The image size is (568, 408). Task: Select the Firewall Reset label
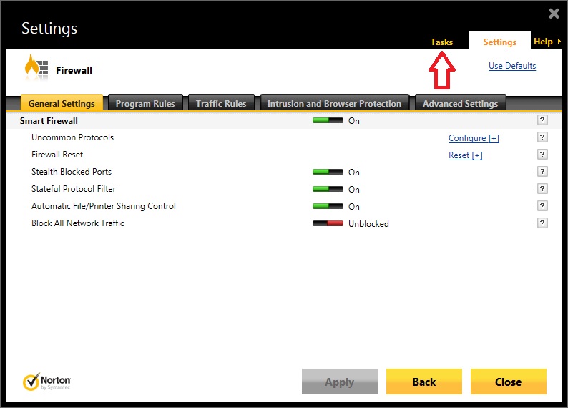pyautogui.click(x=57, y=155)
